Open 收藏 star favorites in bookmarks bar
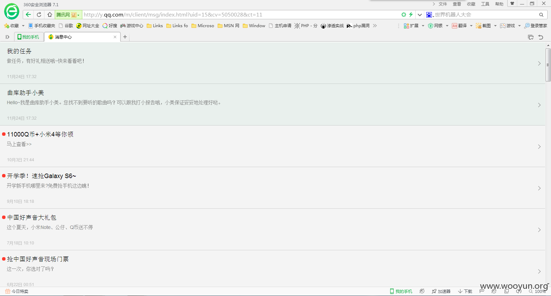The width and height of the screenshot is (551, 296). point(11,26)
